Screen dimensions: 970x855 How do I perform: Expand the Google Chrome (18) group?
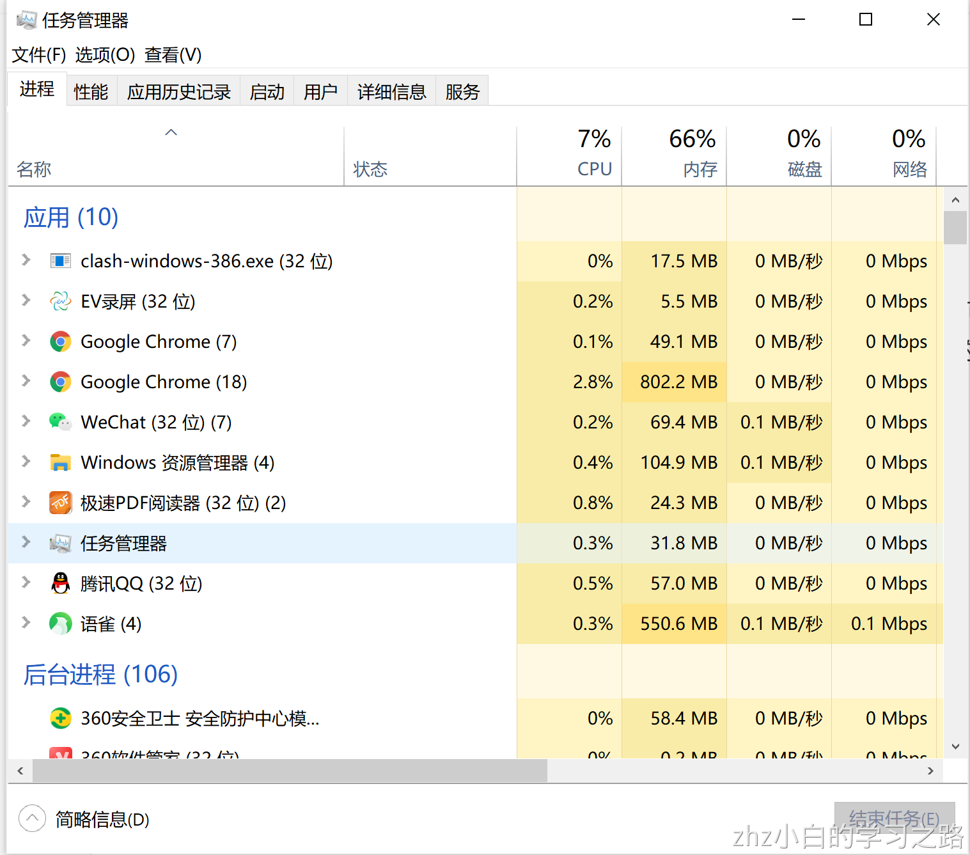[x=26, y=380]
